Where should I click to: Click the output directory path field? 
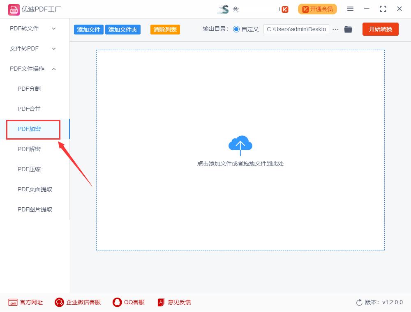(x=296, y=29)
